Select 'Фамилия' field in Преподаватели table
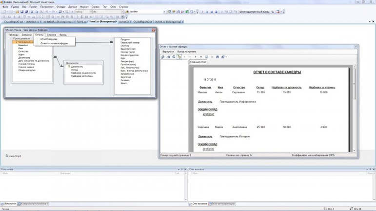 point(23,45)
